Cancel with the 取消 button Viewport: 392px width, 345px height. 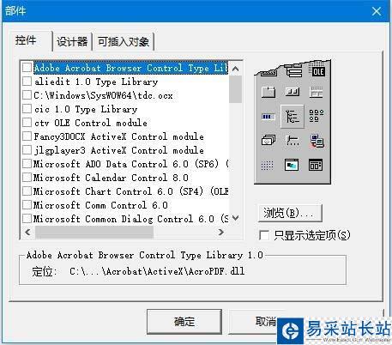[265, 322]
